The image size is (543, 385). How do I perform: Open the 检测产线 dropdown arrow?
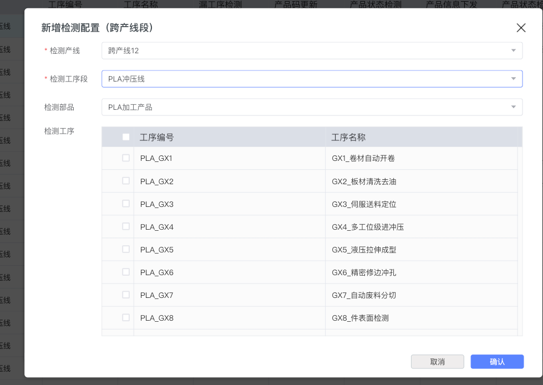click(x=513, y=50)
